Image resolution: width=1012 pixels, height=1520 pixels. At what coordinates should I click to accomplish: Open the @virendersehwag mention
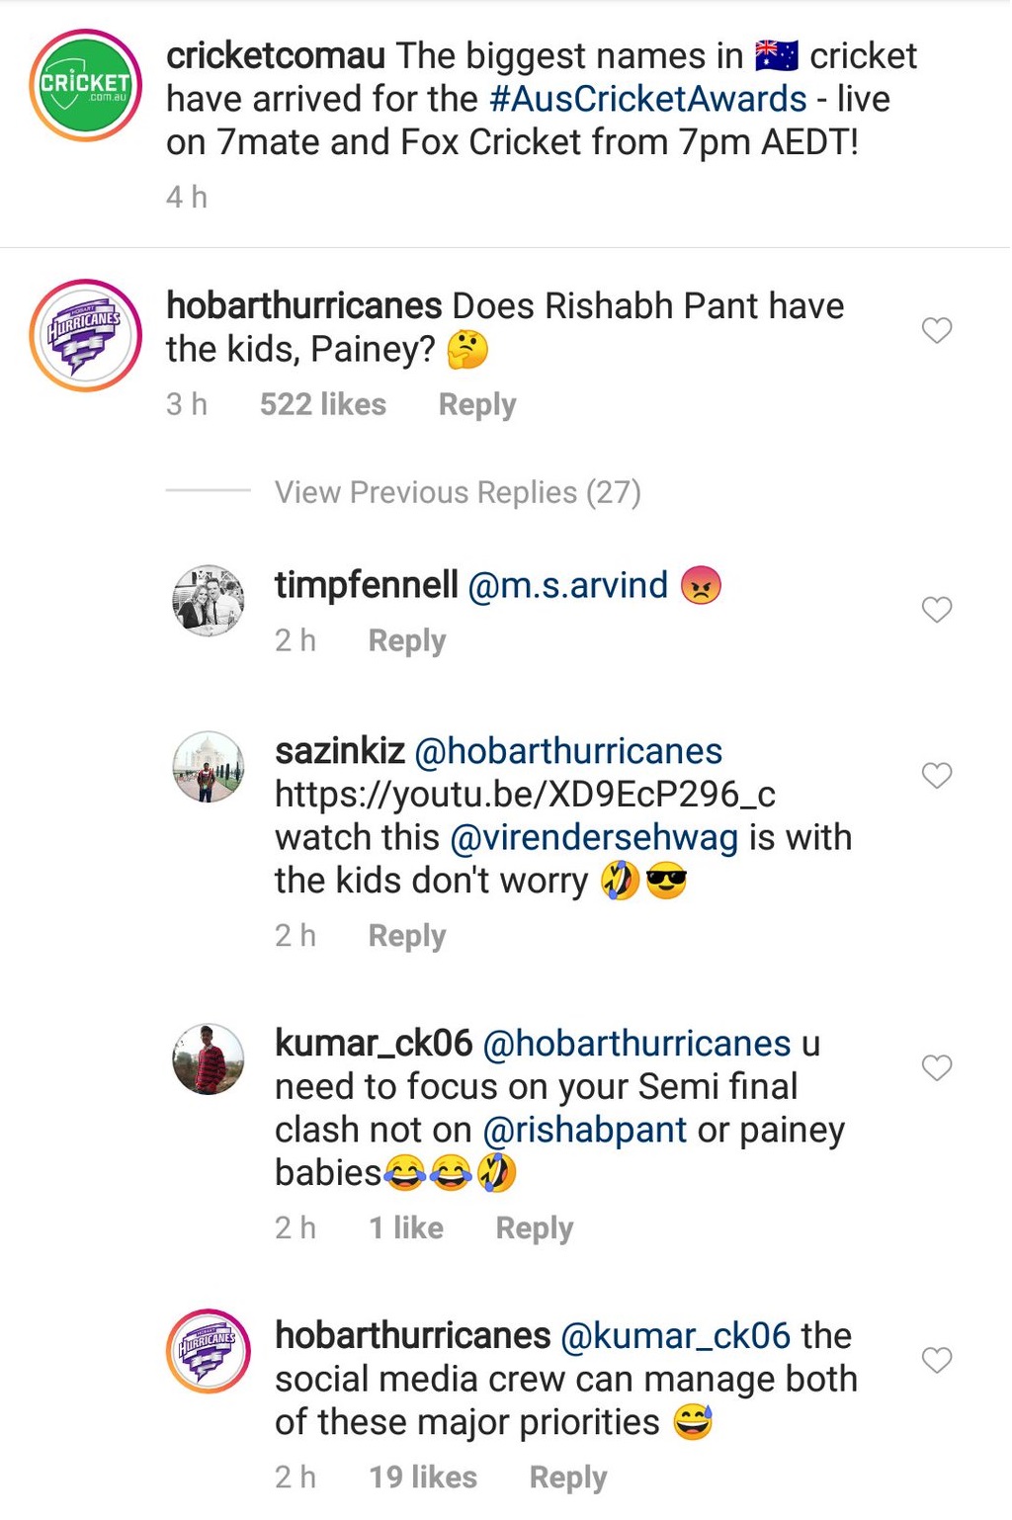coord(594,838)
